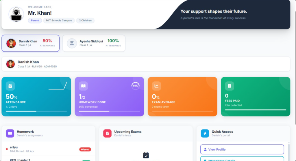Switch to the Ayesha Siddiqui child tab
This screenshot has height=161, width=296.
click(94, 43)
